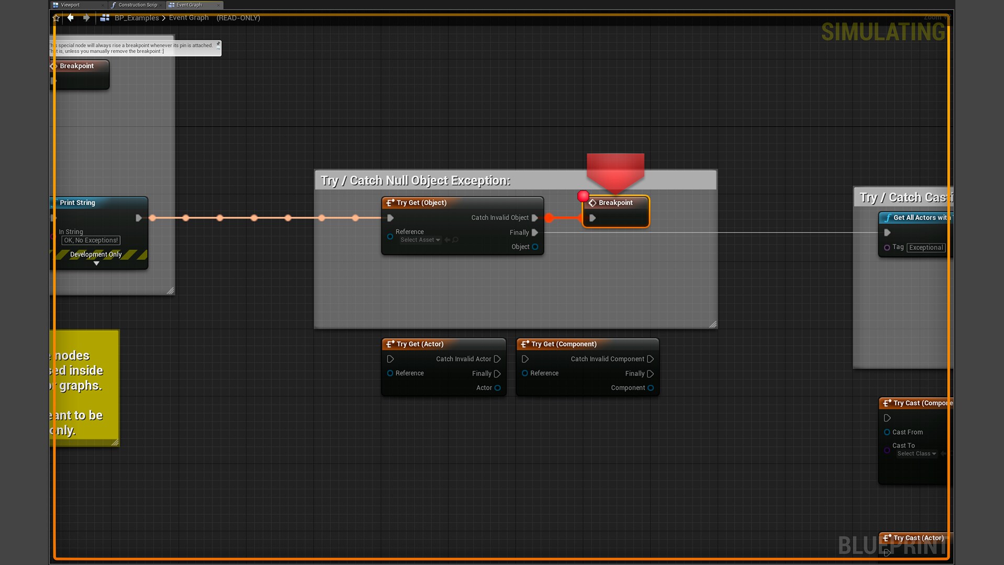Screen dimensions: 1004x565
Task: Click the red breakpoint indicator dot
Action: pos(583,196)
